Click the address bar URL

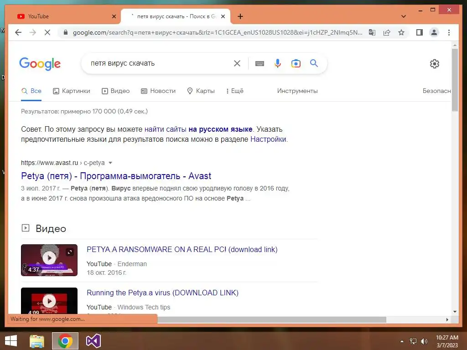click(218, 32)
